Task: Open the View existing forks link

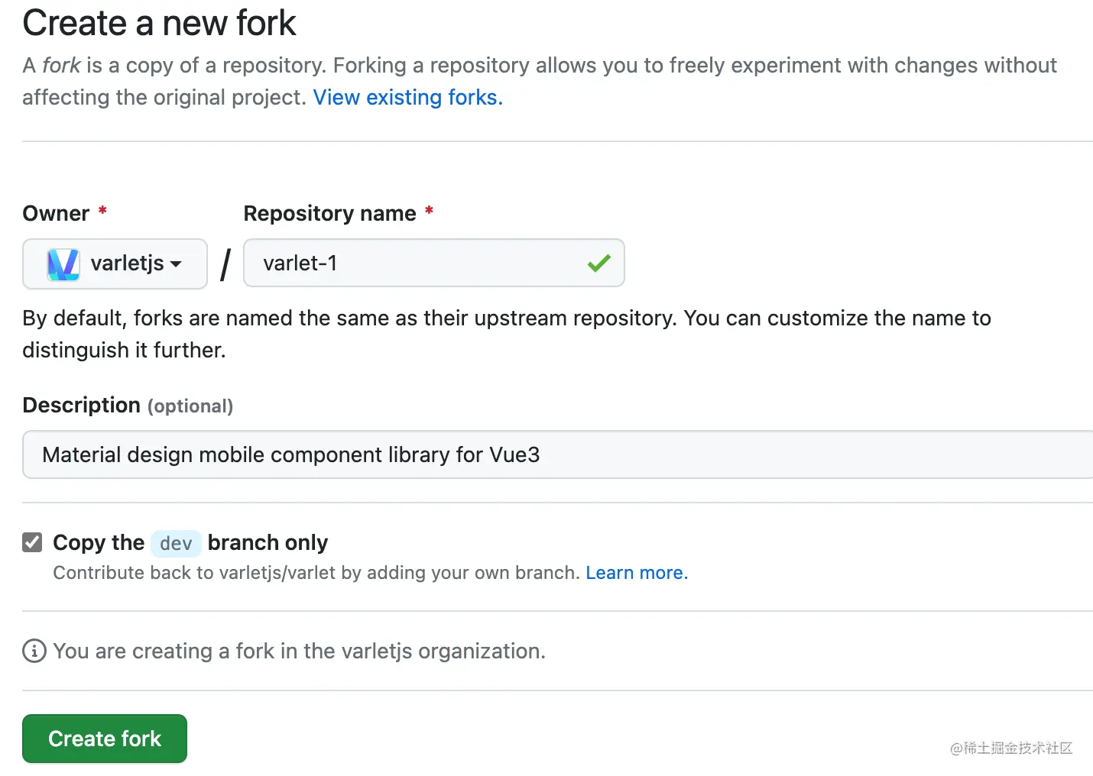Action: [x=408, y=98]
